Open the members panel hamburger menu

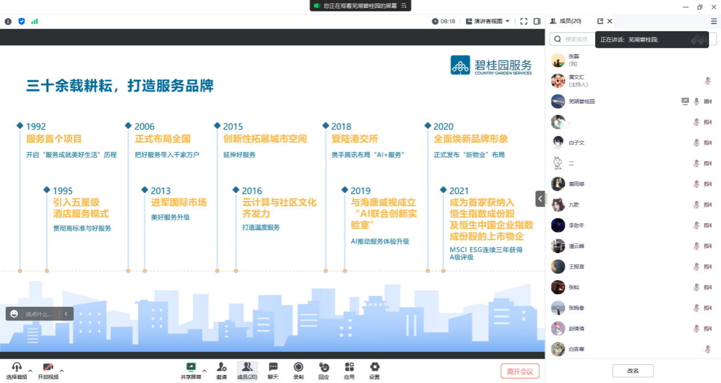[714, 21]
